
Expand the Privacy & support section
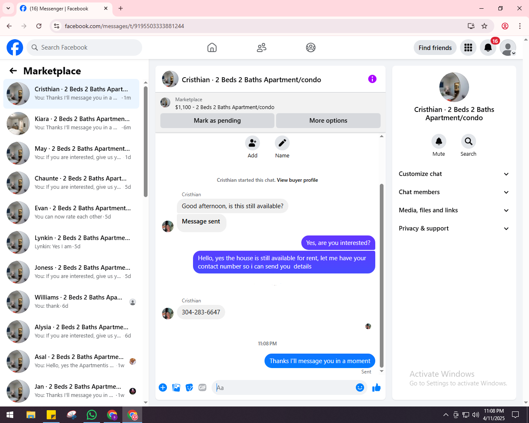tap(454, 228)
